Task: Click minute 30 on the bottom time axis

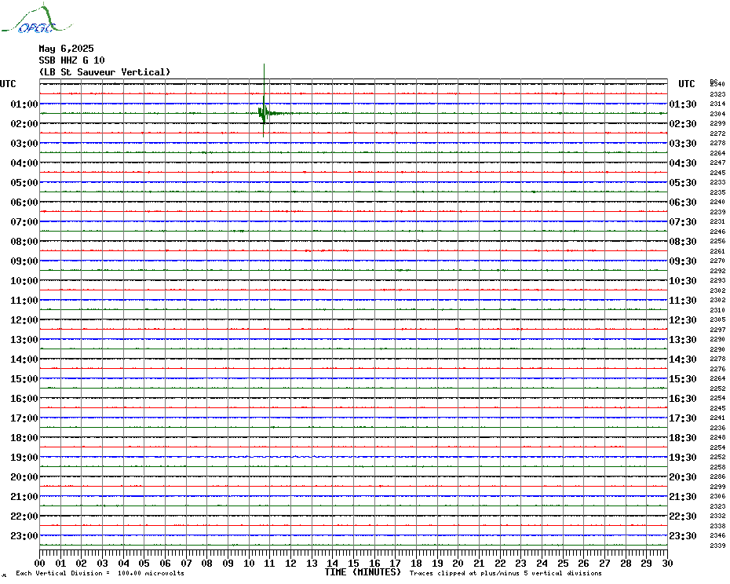Action: click(666, 563)
